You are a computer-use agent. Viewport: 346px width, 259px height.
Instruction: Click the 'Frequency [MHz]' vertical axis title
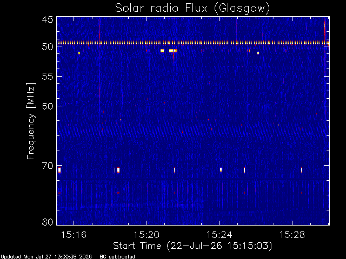click(x=31, y=121)
